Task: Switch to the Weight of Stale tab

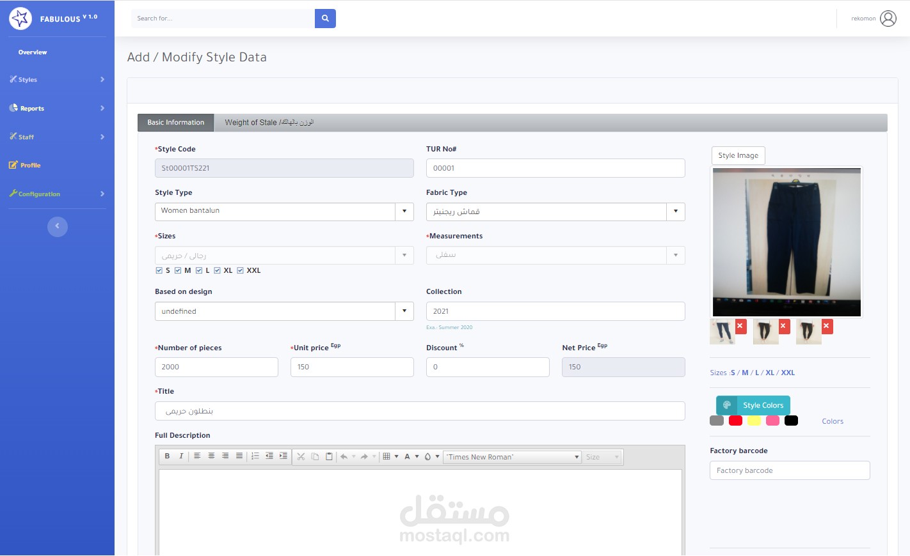Action: click(x=268, y=122)
